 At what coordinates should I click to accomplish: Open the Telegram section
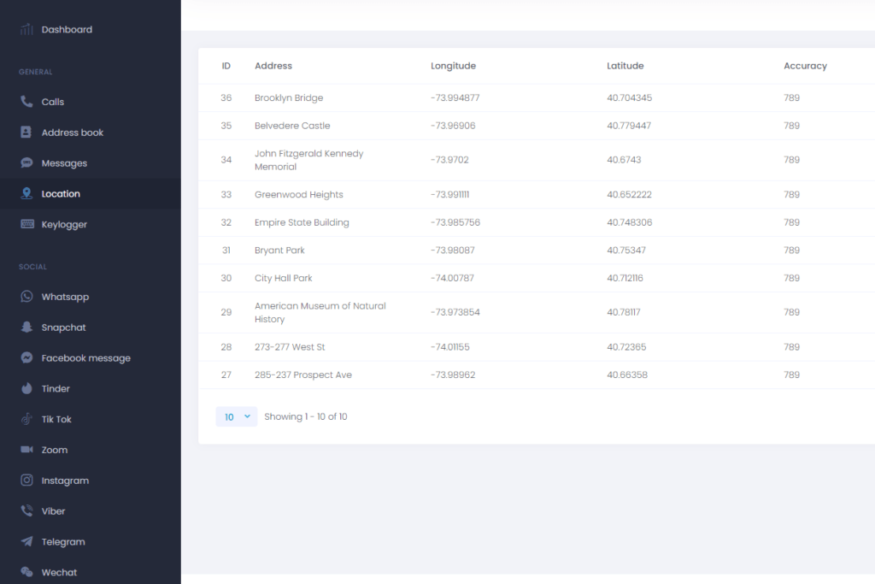click(x=63, y=541)
